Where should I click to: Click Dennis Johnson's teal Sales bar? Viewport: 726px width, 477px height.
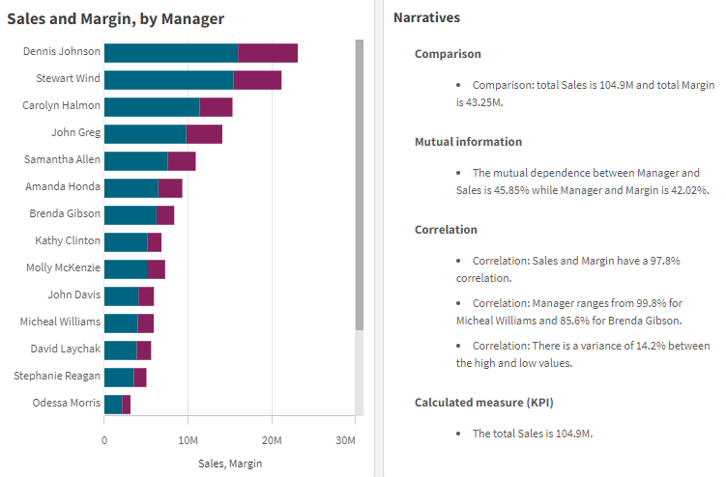(x=170, y=53)
